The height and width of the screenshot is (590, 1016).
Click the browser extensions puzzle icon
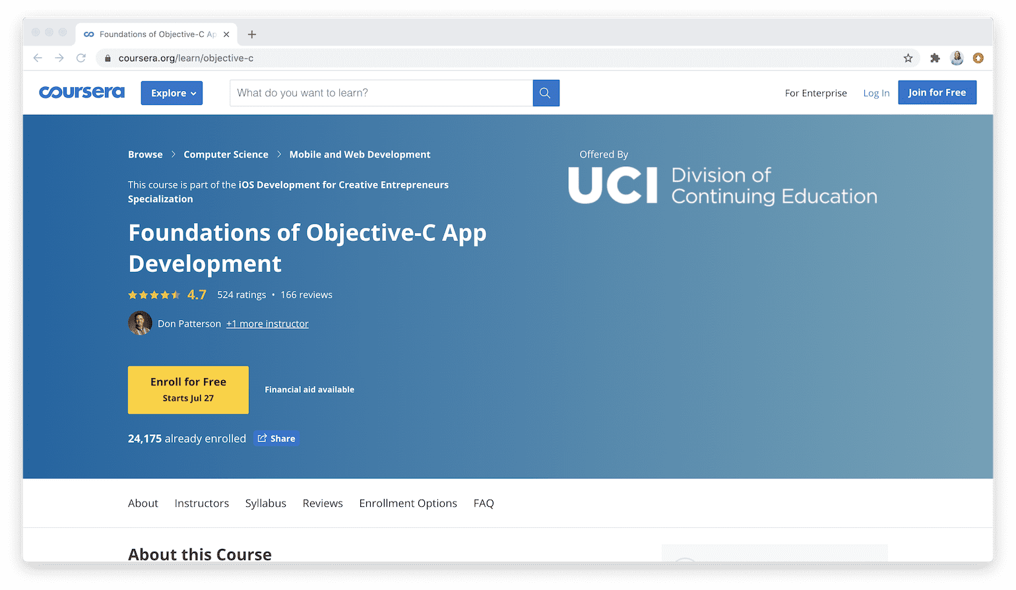[935, 58]
